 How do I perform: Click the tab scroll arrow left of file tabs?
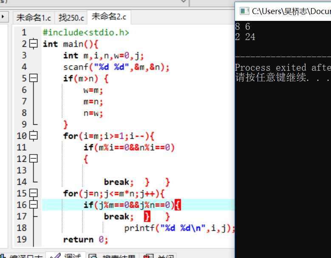(x=3, y=17)
